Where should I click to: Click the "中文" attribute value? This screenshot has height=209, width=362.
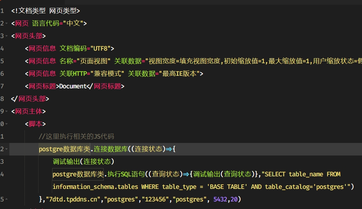pos(73,23)
